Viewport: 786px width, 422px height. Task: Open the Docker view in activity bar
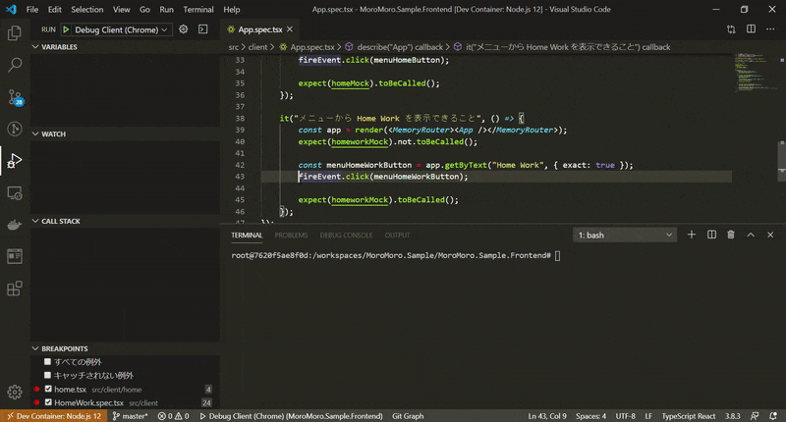pyautogui.click(x=15, y=225)
